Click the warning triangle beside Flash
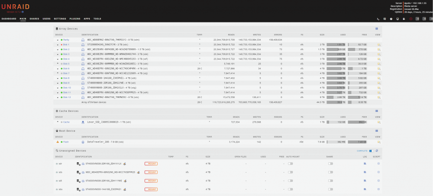The image size is (433, 196). coord(58,142)
